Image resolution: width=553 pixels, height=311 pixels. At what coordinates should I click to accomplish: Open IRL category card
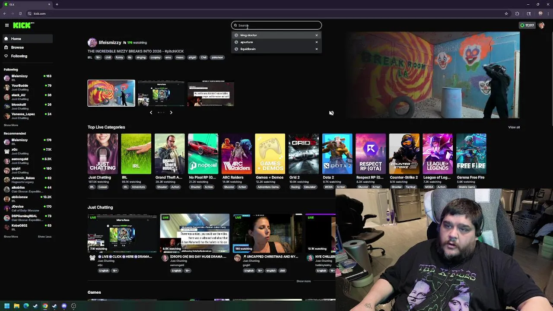click(136, 154)
